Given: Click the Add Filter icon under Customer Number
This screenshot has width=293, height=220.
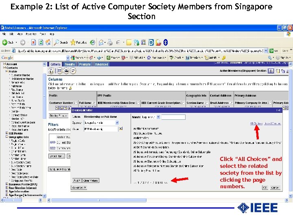Looking at the screenshot, I should 66,108.
